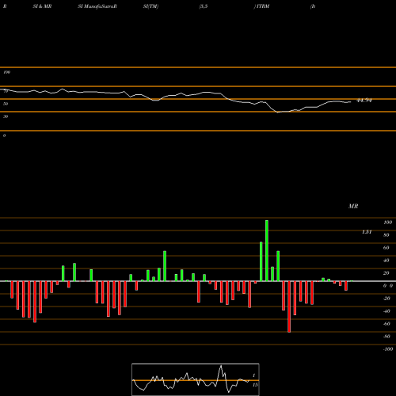Click the '(5,5' parameter text

[x=204, y=6]
